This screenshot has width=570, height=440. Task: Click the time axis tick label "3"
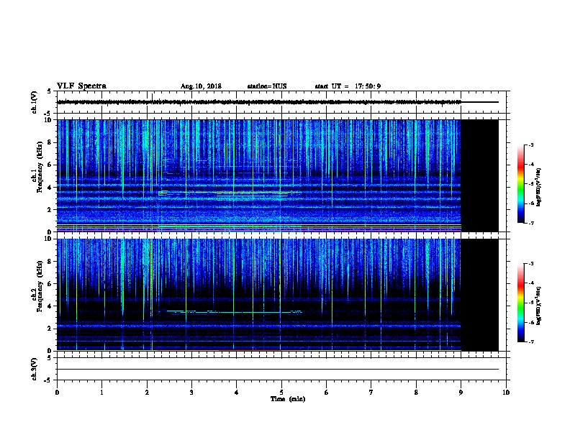pyautogui.click(x=191, y=392)
